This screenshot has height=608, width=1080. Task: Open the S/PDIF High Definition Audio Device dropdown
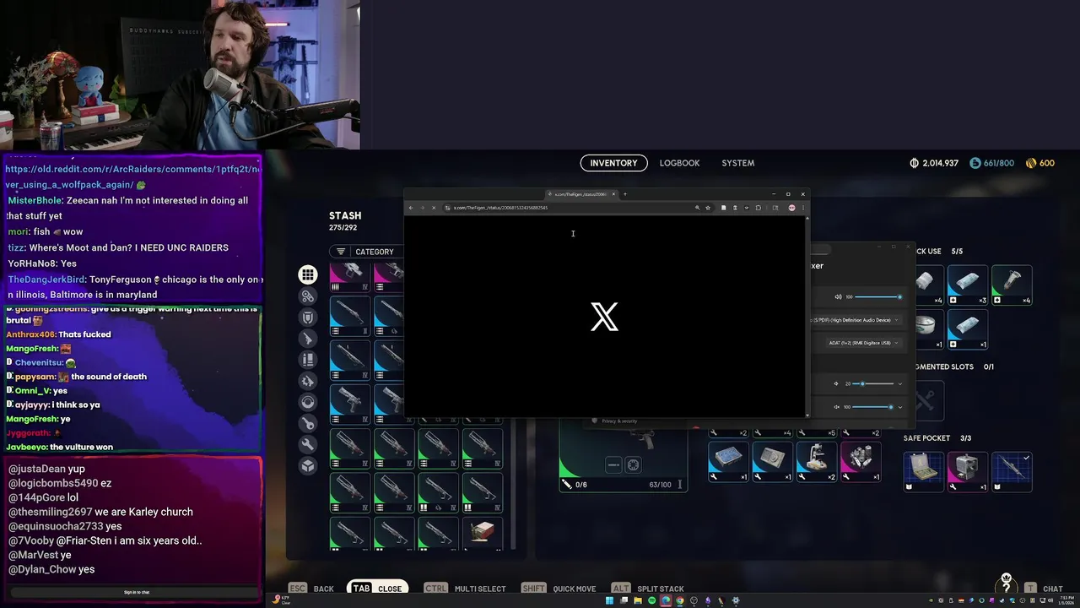(856, 320)
